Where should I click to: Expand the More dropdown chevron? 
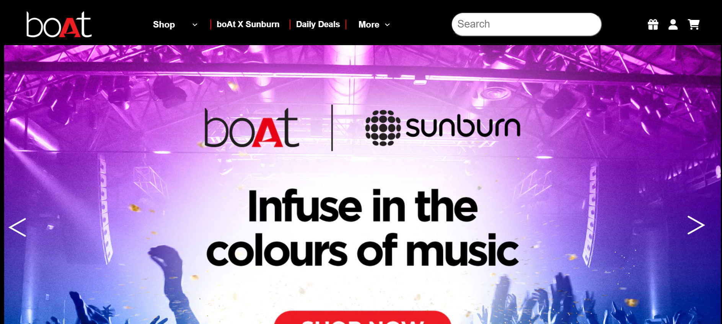(387, 25)
